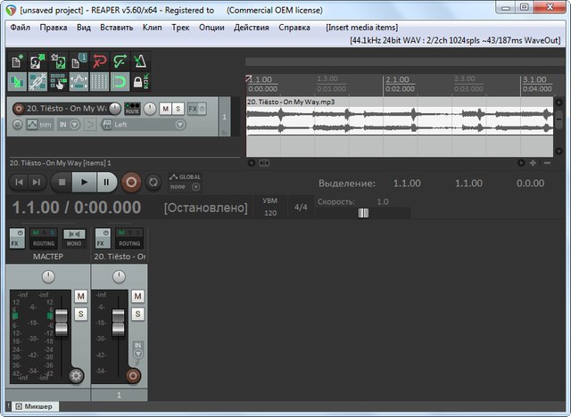Toggle Mono button on Master channel
This screenshot has height=417, width=571.
[x=74, y=238]
